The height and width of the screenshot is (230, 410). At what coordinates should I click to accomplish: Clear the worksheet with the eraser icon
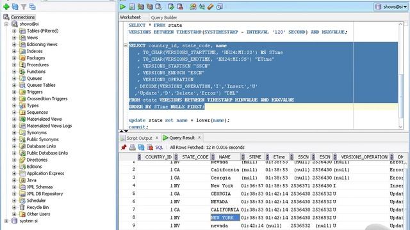coord(211,7)
